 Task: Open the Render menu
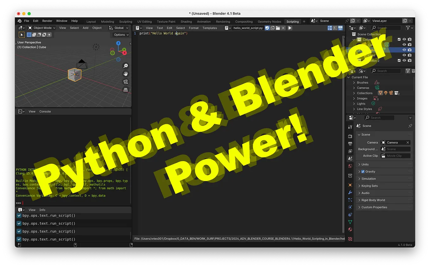coord(47,21)
